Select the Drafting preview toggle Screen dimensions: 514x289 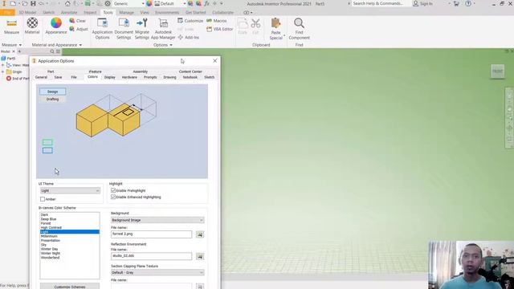click(x=52, y=99)
